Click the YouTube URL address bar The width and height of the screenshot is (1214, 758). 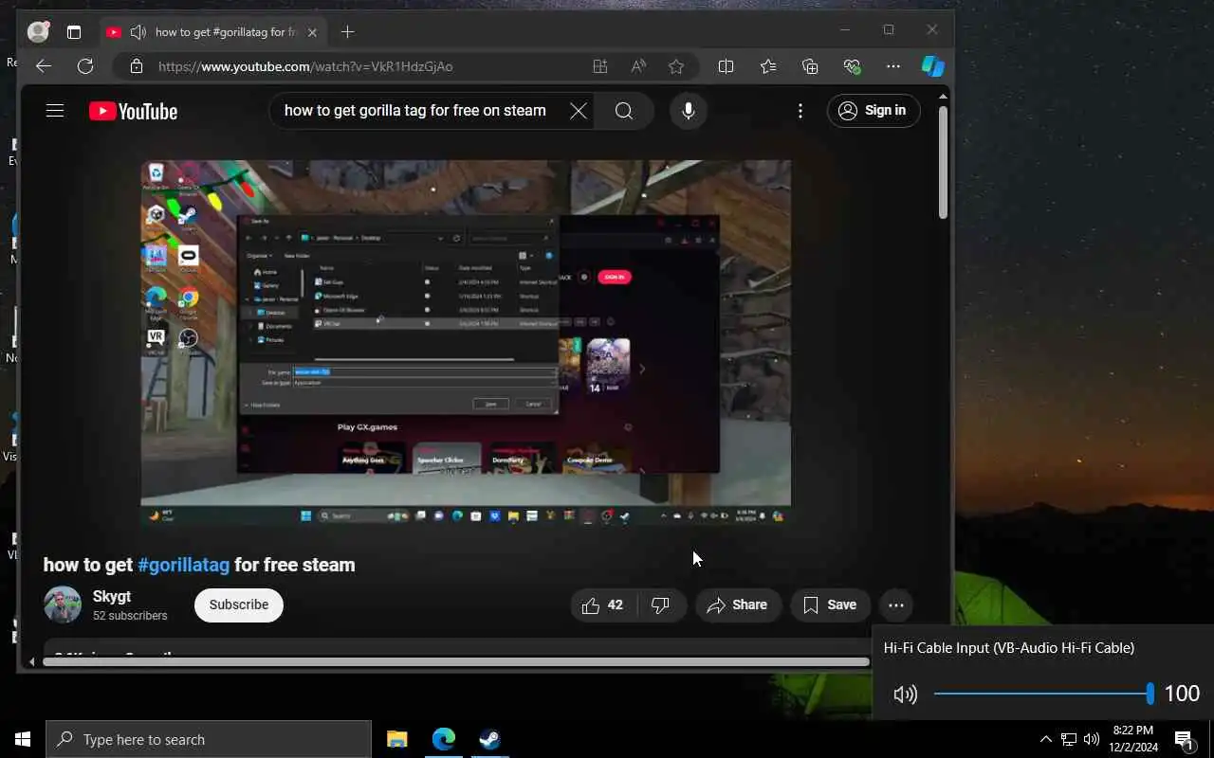(x=305, y=66)
